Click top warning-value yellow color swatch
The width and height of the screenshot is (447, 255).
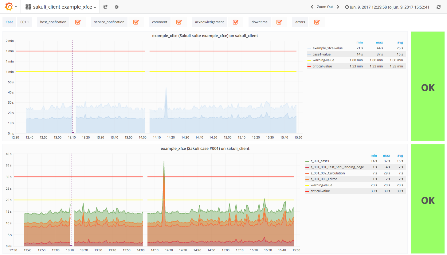309,60
